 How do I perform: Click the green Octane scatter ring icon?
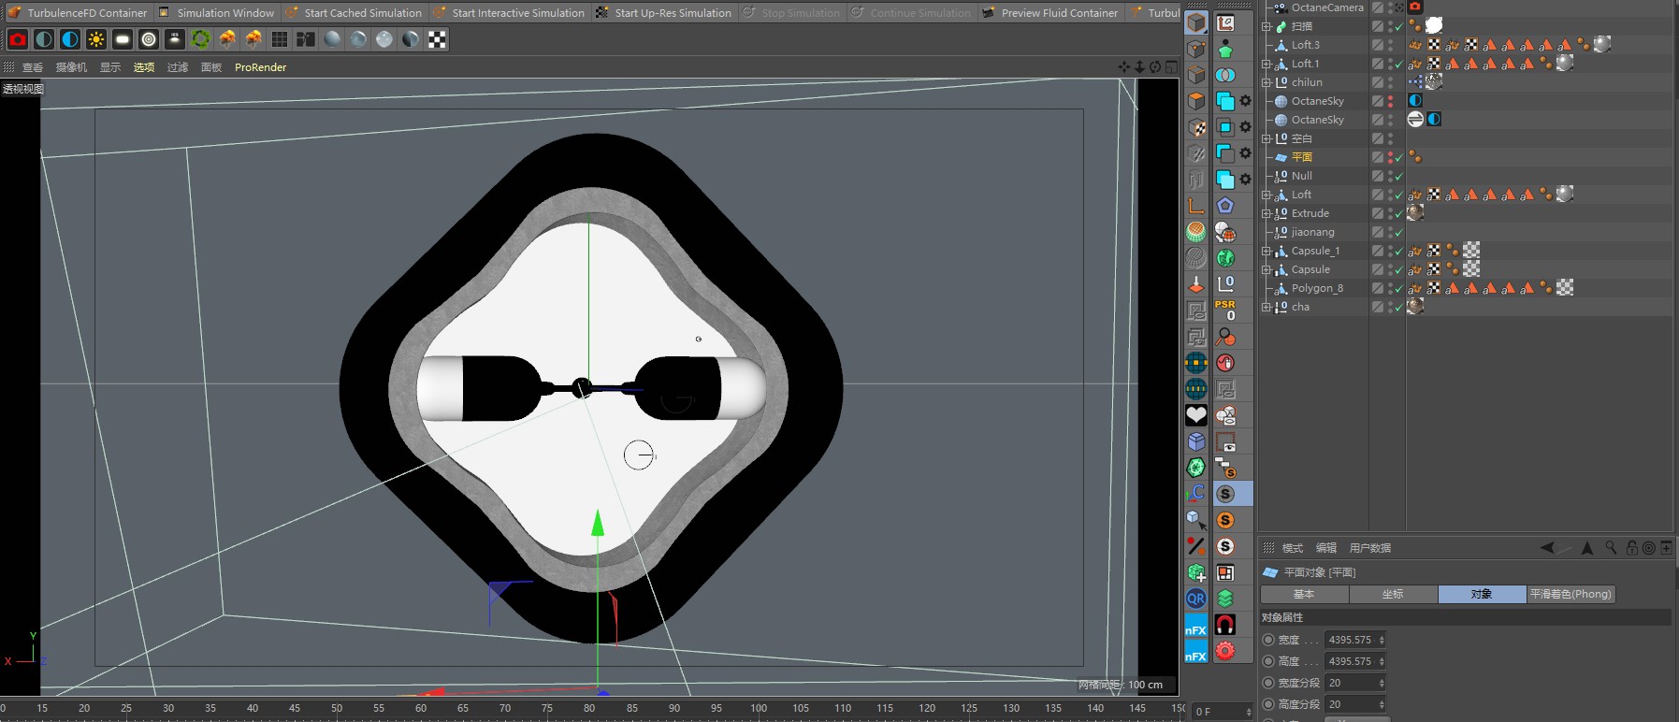[x=201, y=39]
